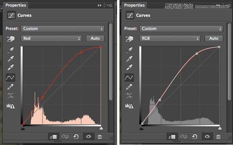Choose edit-points curve tool in Red panel
This screenshot has height=145, width=233.
(11, 78)
